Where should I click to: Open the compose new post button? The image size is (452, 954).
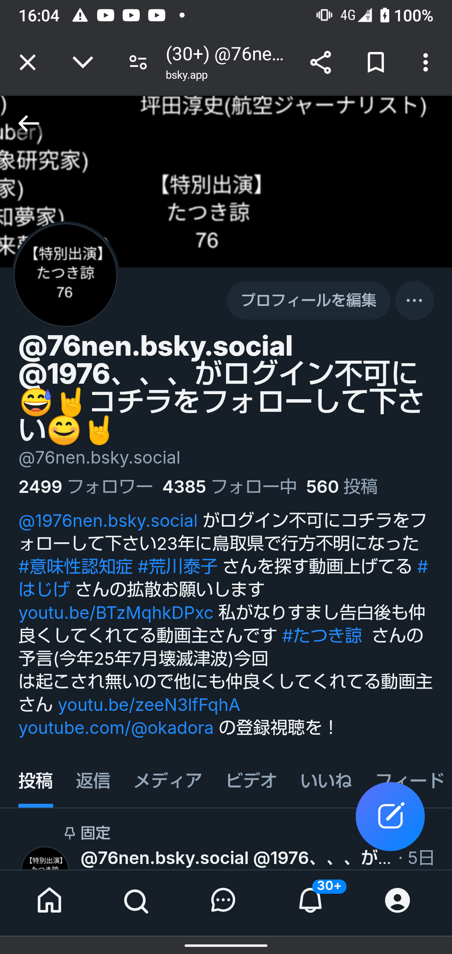pyautogui.click(x=390, y=816)
